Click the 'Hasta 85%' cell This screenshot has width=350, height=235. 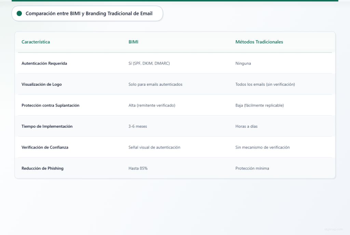[x=138, y=168]
